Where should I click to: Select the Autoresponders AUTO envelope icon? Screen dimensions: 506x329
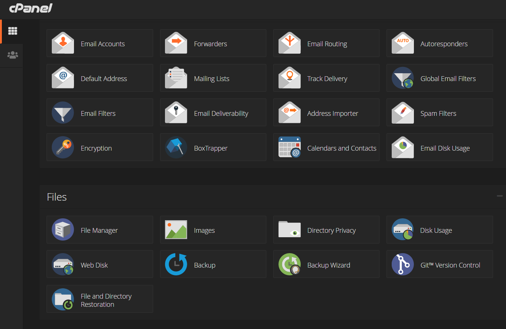[x=402, y=43]
